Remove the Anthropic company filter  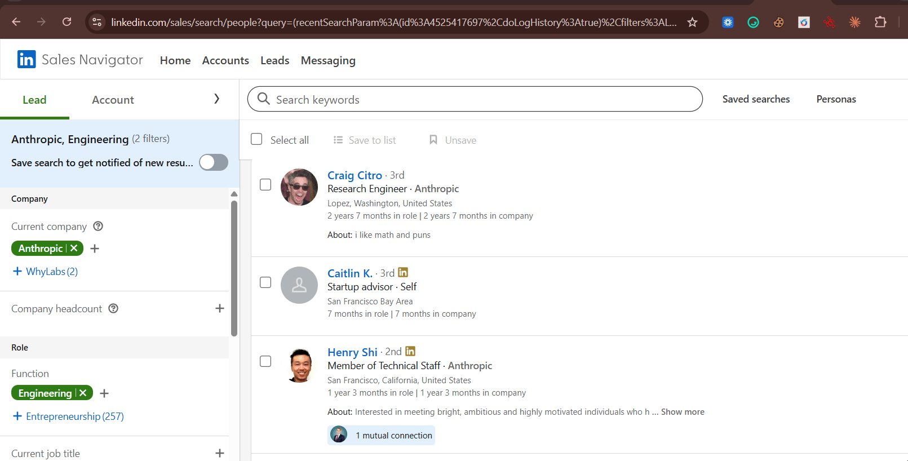click(x=74, y=248)
